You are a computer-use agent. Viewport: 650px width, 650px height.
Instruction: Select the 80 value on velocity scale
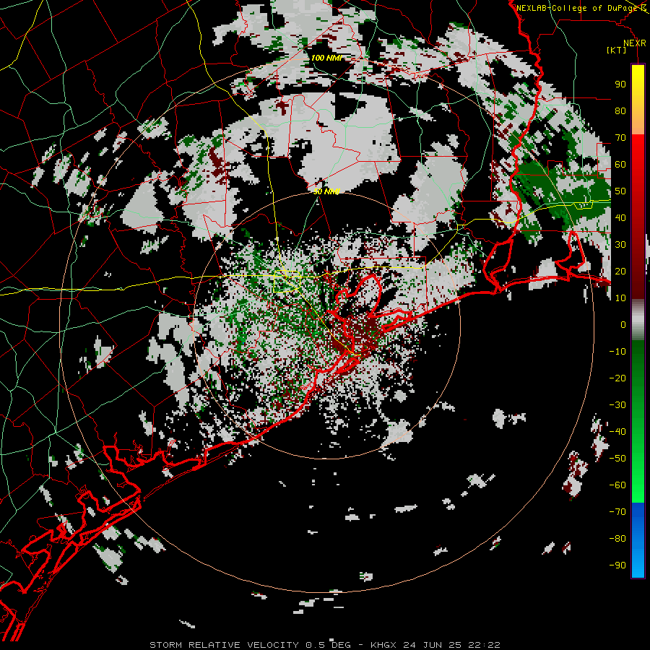[x=620, y=110]
